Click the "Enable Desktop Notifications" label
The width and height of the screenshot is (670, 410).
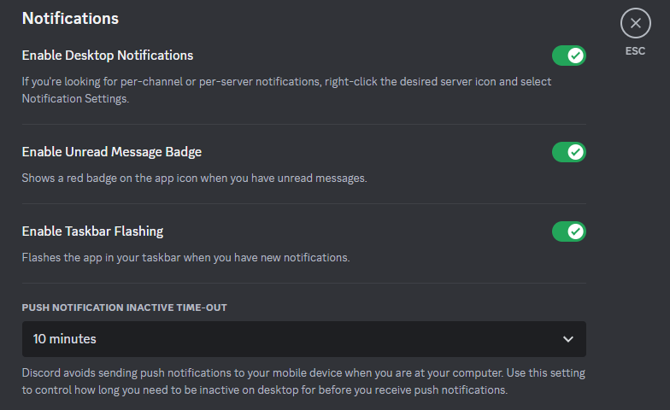(x=108, y=56)
